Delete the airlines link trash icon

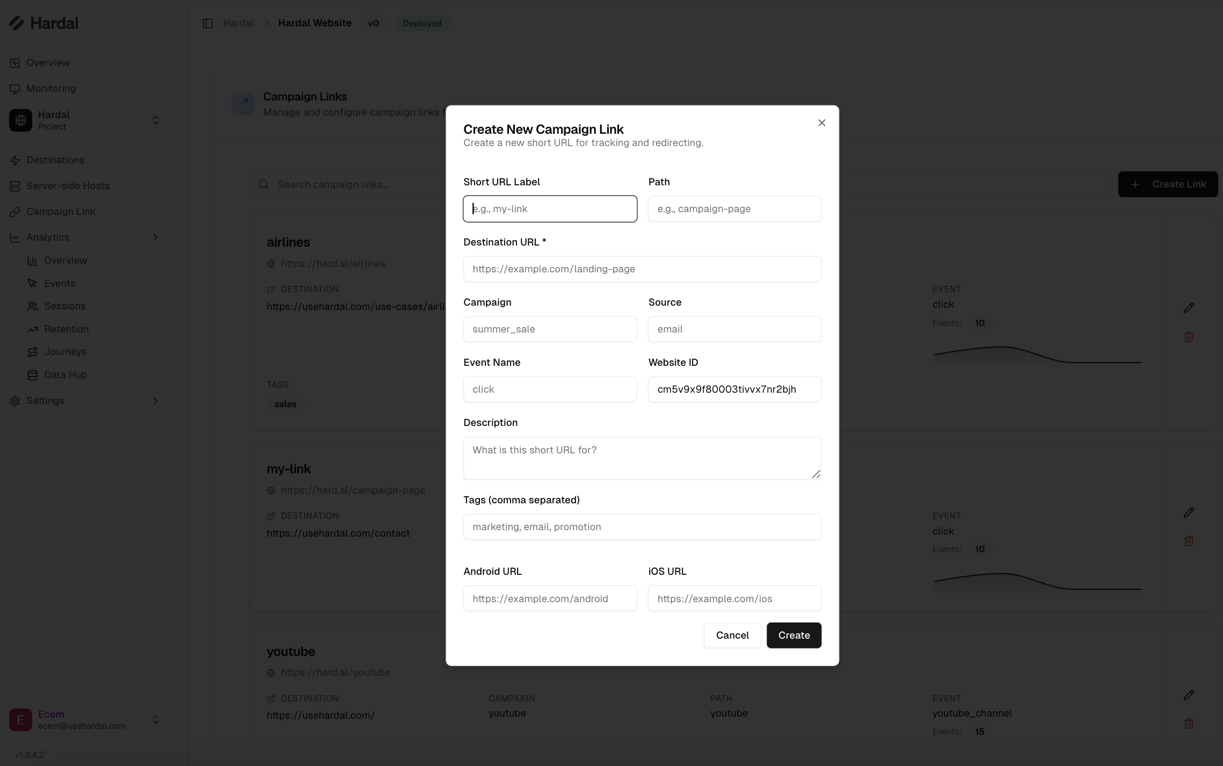[x=1189, y=337]
